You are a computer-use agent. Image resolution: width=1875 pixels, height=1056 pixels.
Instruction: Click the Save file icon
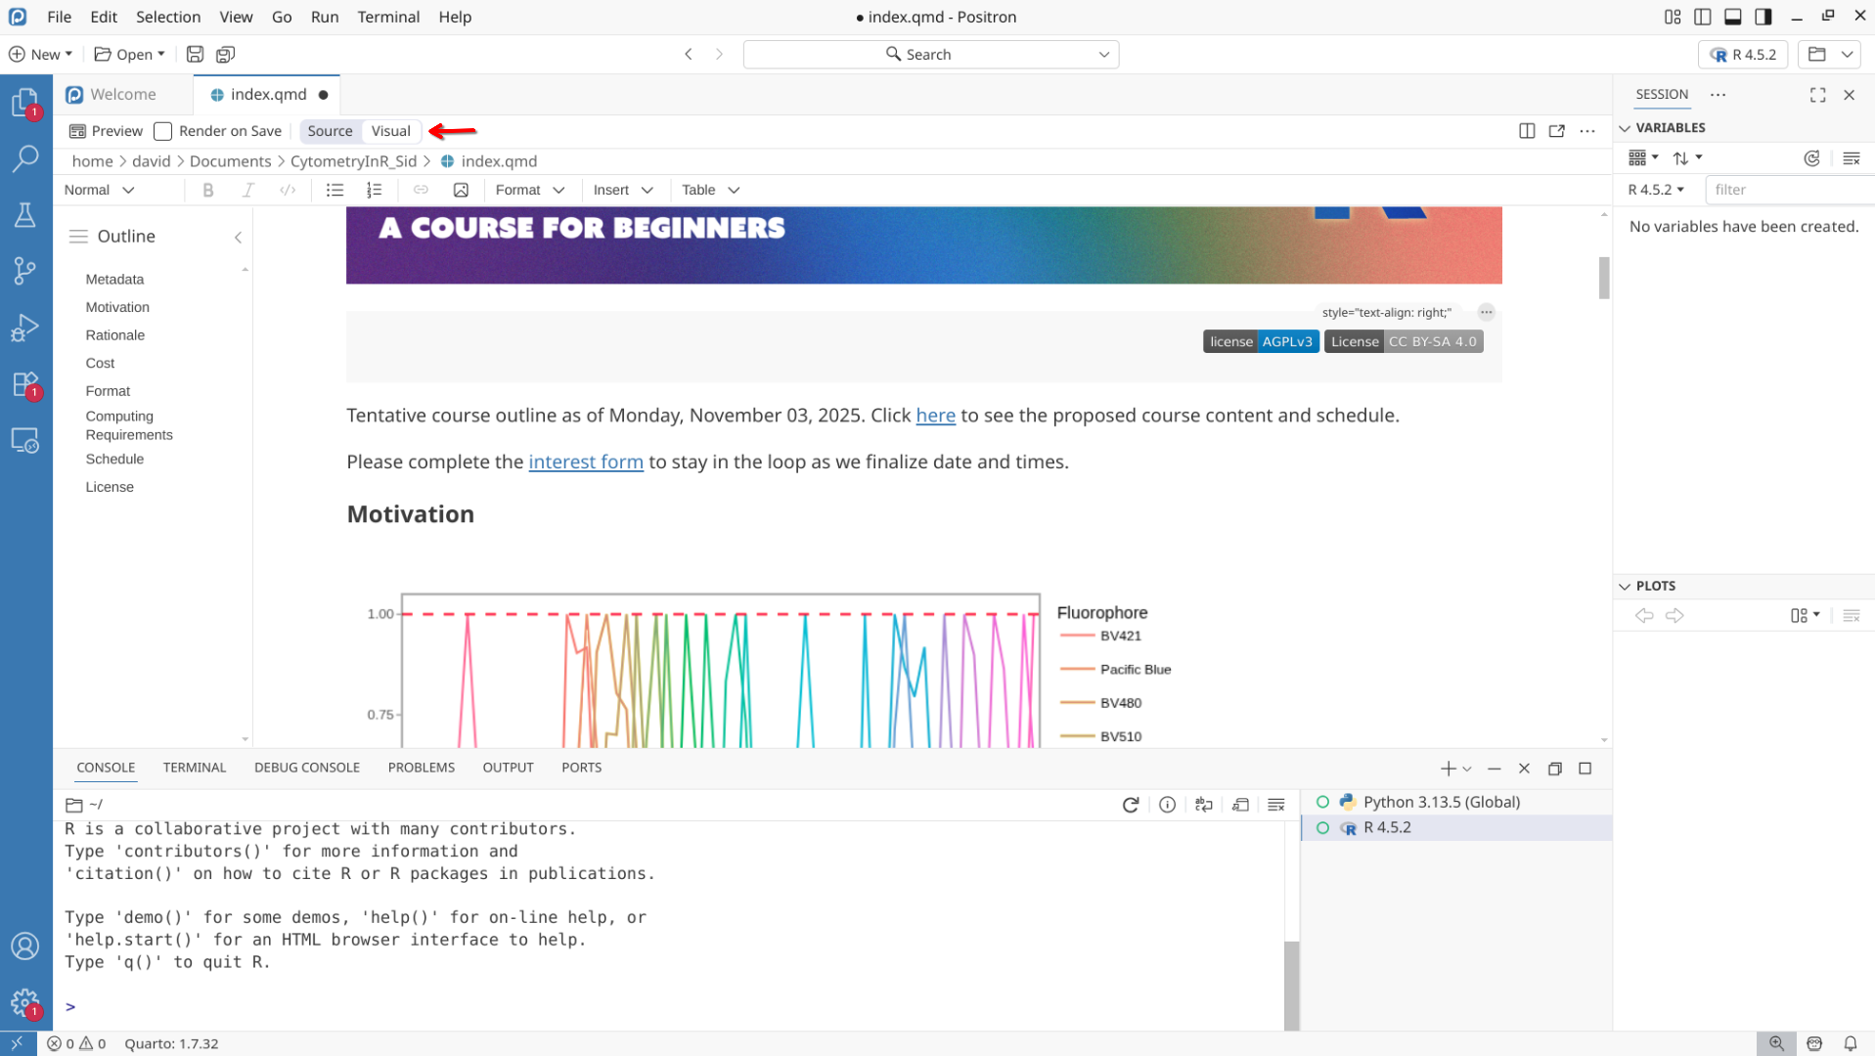point(195,55)
